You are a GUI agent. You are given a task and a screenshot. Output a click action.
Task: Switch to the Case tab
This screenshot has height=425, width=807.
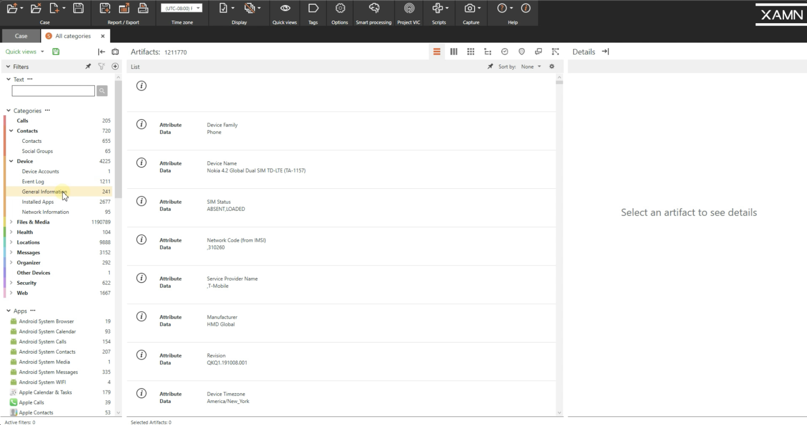21,36
